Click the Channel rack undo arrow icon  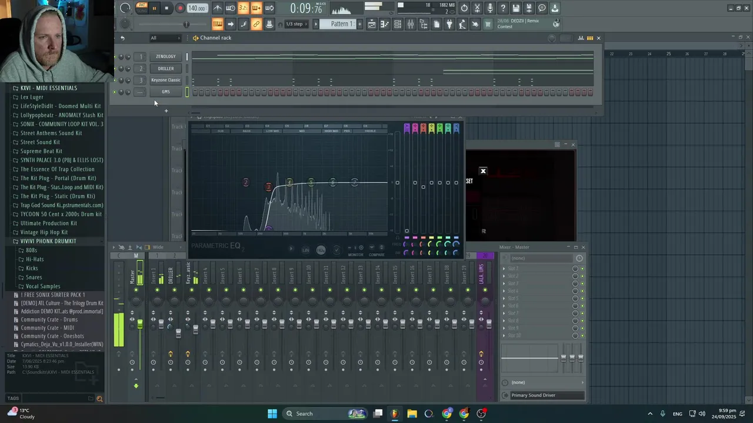[122, 38]
